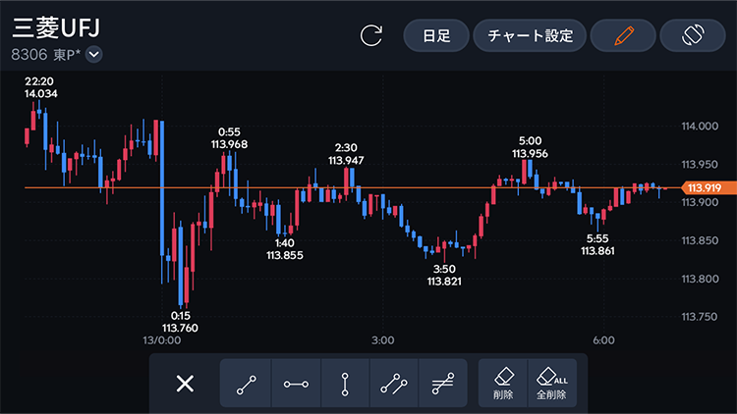
Task: Select the horizontal line drawing tool
Action: coord(296,384)
